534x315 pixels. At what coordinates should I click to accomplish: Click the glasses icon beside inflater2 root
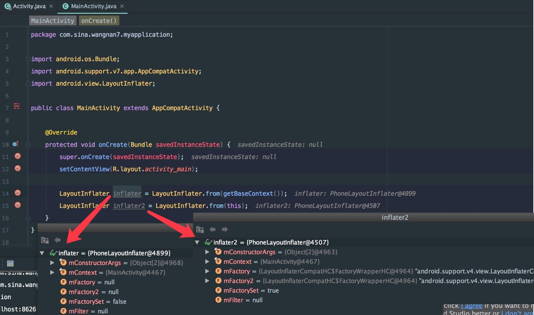(208, 242)
